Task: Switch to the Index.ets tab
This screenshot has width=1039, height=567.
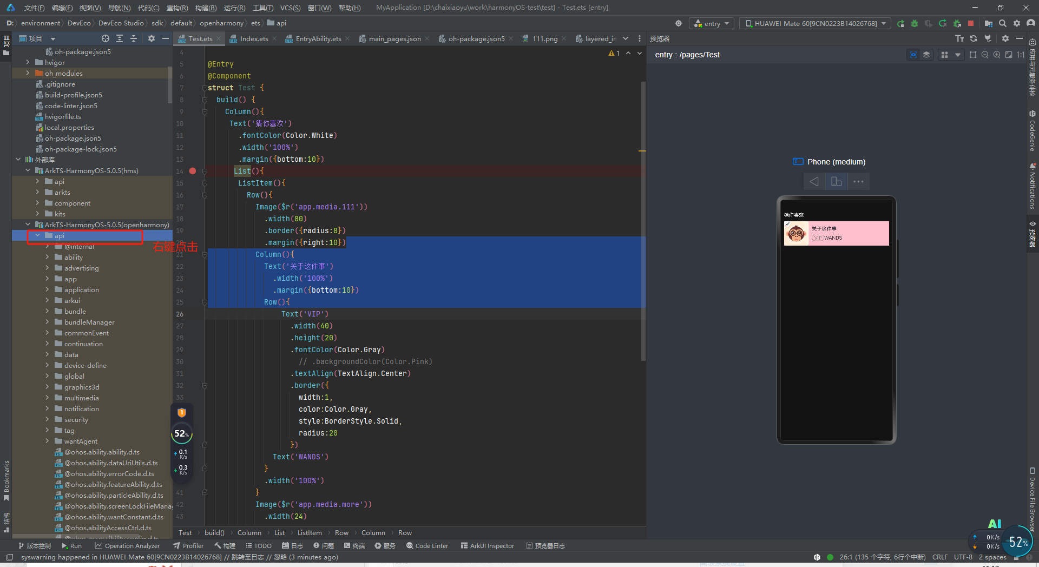Action: 254,38
